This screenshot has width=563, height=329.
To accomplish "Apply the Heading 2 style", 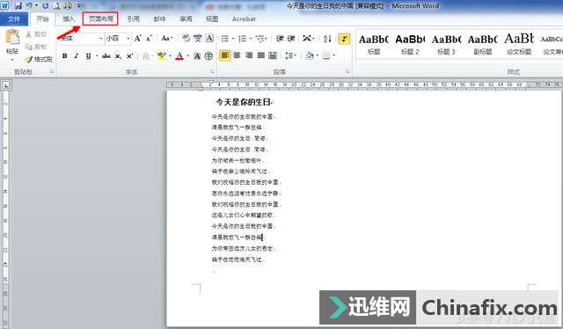I will (x=410, y=44).
